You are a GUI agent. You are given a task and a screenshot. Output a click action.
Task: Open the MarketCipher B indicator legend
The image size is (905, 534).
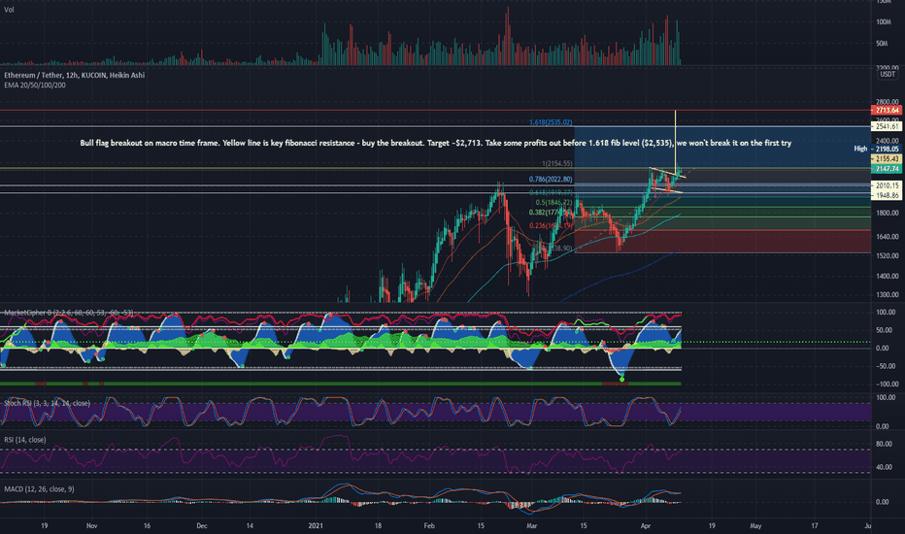[x=69, y=313]
